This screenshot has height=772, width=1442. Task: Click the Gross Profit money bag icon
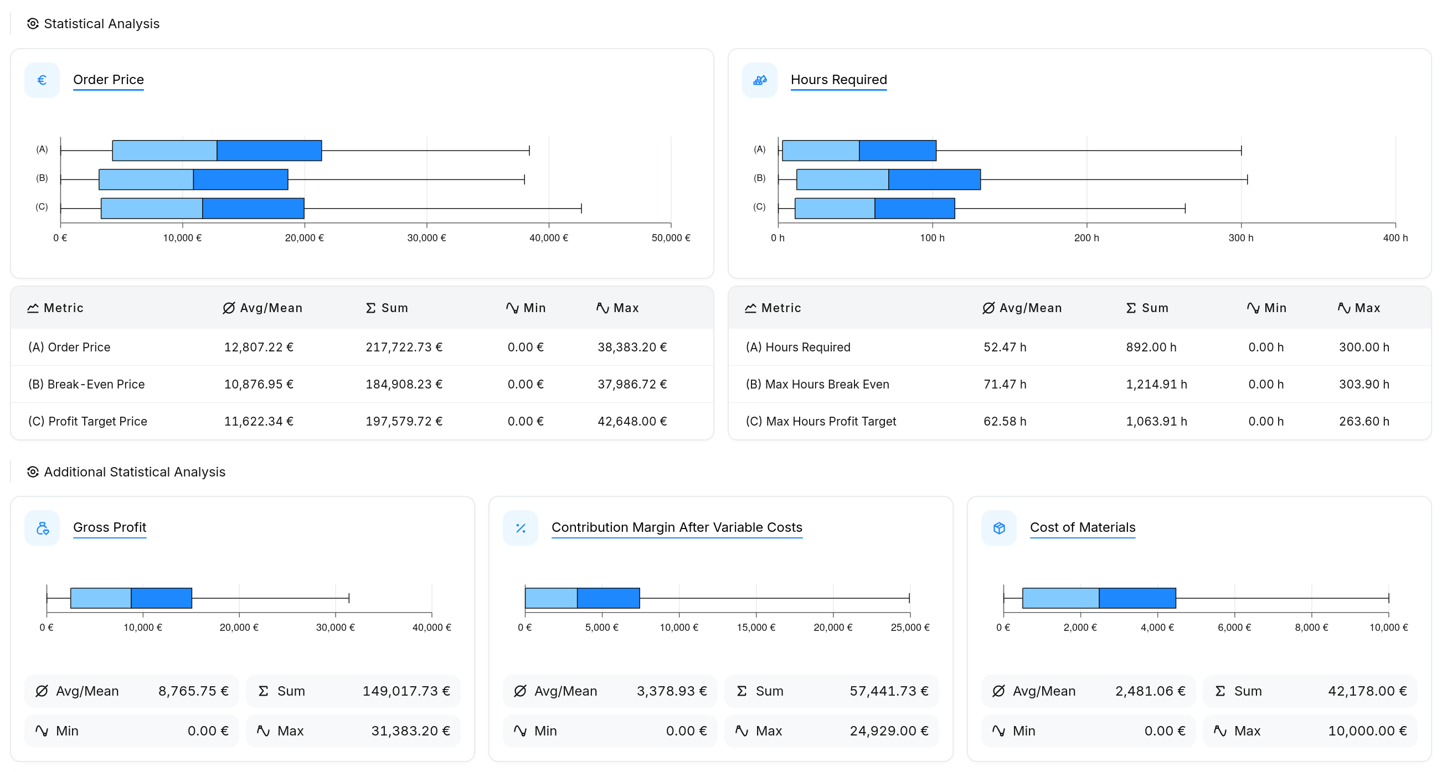coord(42,527)
